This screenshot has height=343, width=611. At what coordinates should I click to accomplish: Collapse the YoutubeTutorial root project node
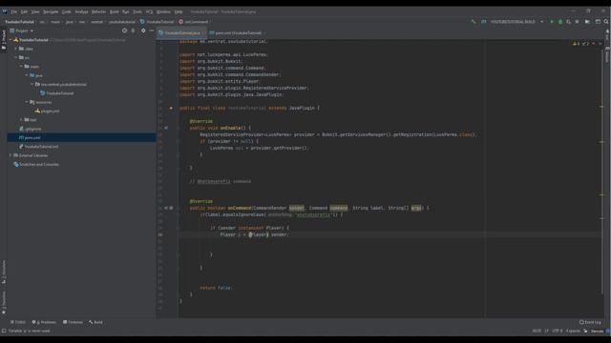click(11, 40)
